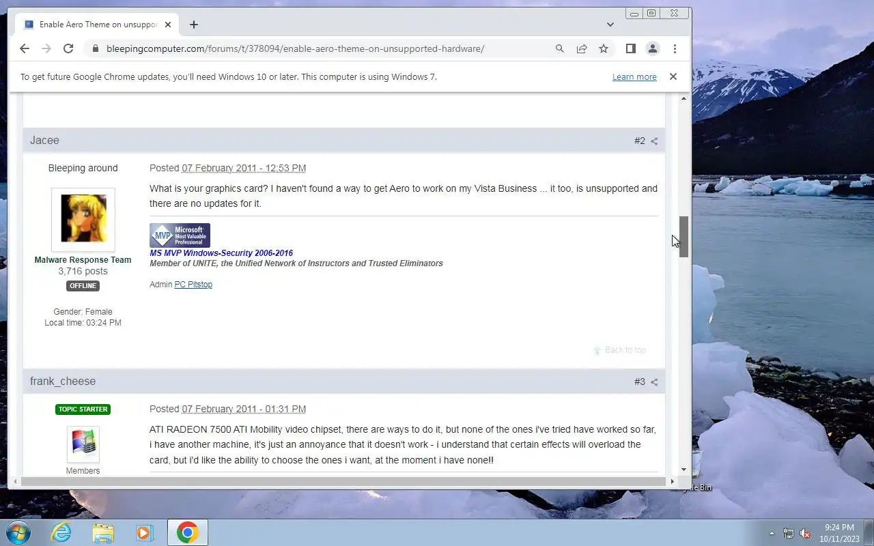
Task: View Jacee's avatar image
Action: point(83,218)
